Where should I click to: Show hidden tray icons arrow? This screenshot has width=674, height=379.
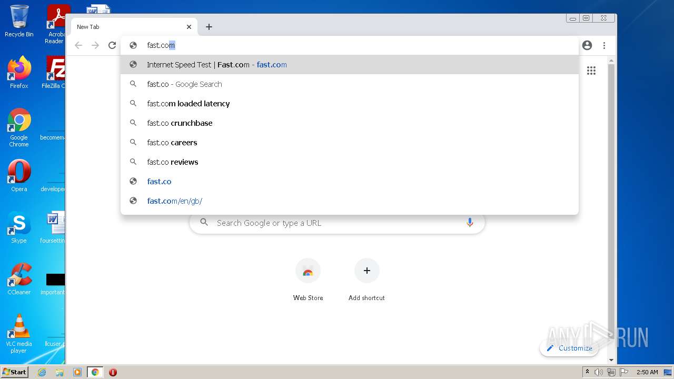(587, 372)
